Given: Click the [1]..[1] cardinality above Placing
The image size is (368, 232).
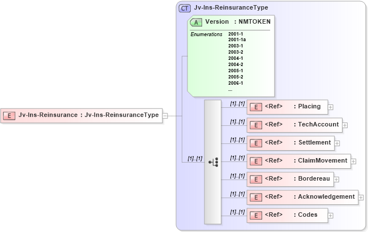Looking at the screenshot, I should coord(238,103).
